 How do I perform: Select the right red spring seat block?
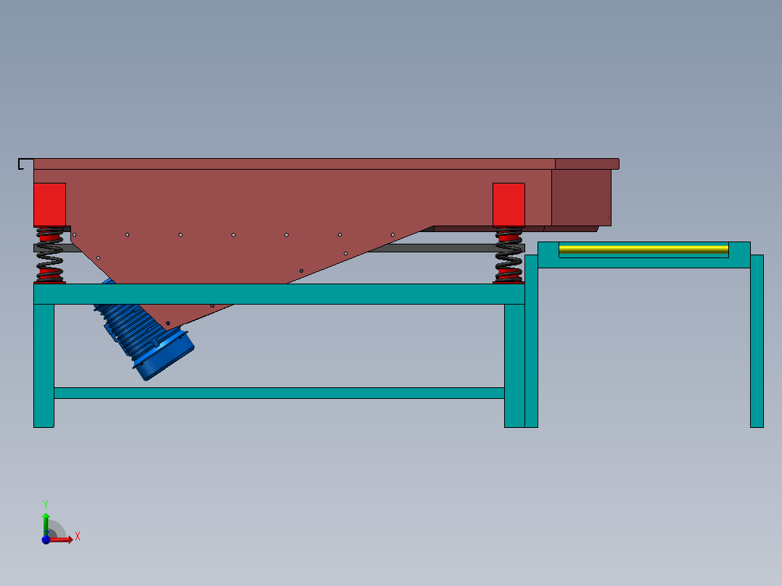coord(509,205)
